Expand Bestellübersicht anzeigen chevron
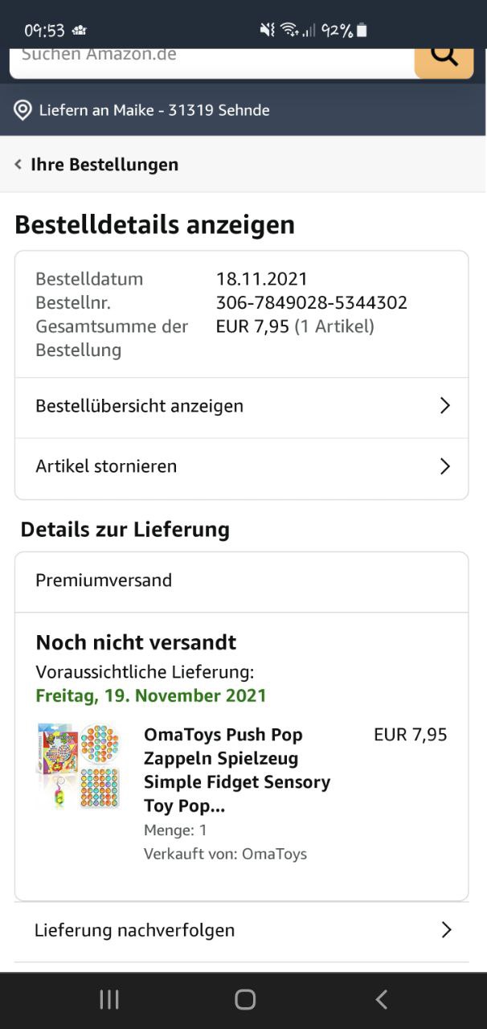The image size is (487, 1029). coord(444,406)
